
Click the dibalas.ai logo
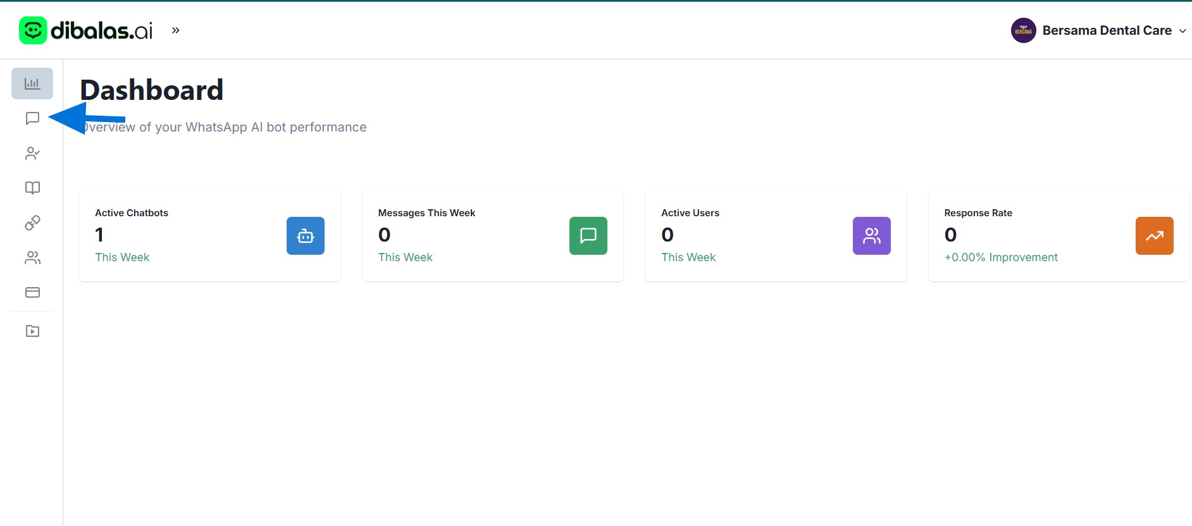tap(86, 30)
